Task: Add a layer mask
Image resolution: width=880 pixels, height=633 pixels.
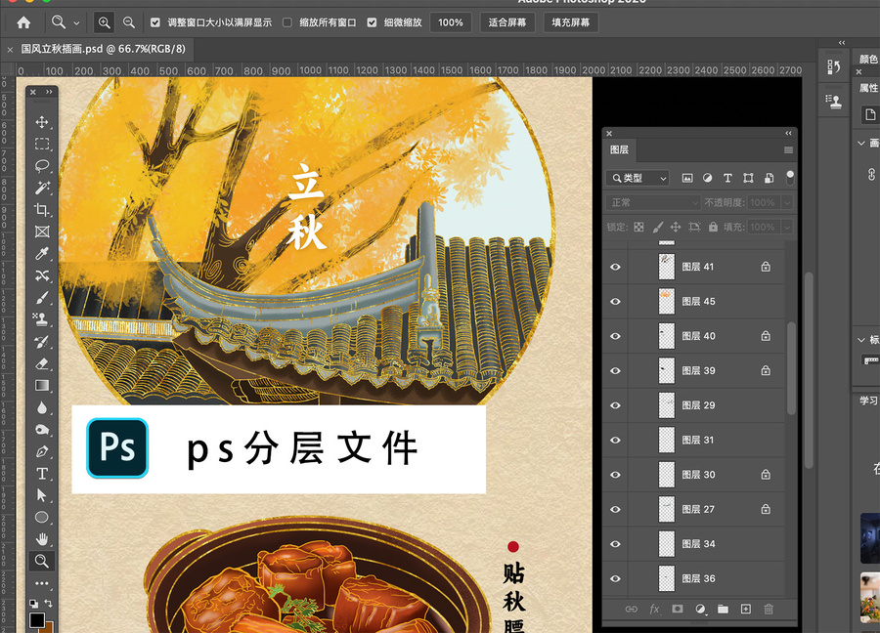Action: click(x=678, y=609)
